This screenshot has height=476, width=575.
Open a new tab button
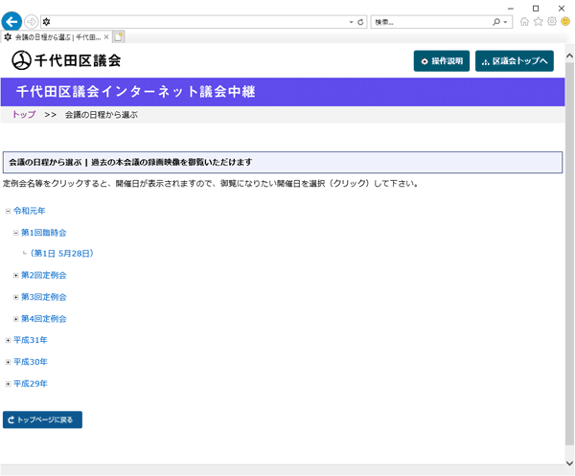tap(119, 37)
